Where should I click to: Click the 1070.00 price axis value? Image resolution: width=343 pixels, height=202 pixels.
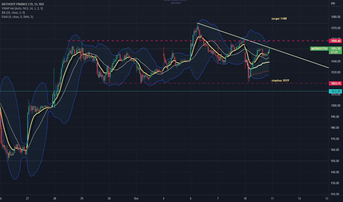[x=336, y=28]
